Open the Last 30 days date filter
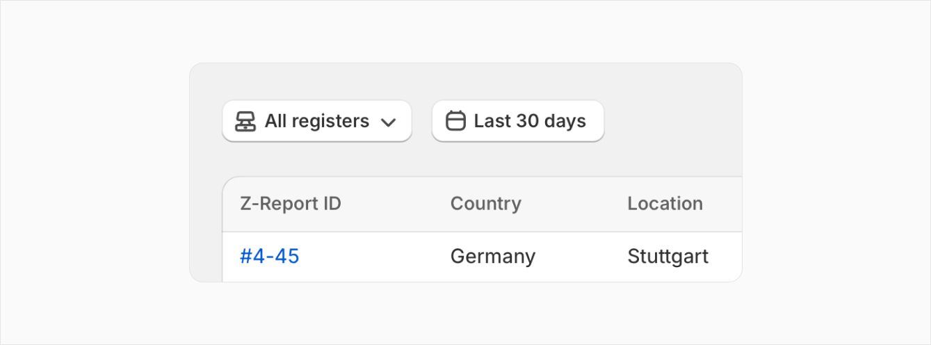 (x=518, y=121)
